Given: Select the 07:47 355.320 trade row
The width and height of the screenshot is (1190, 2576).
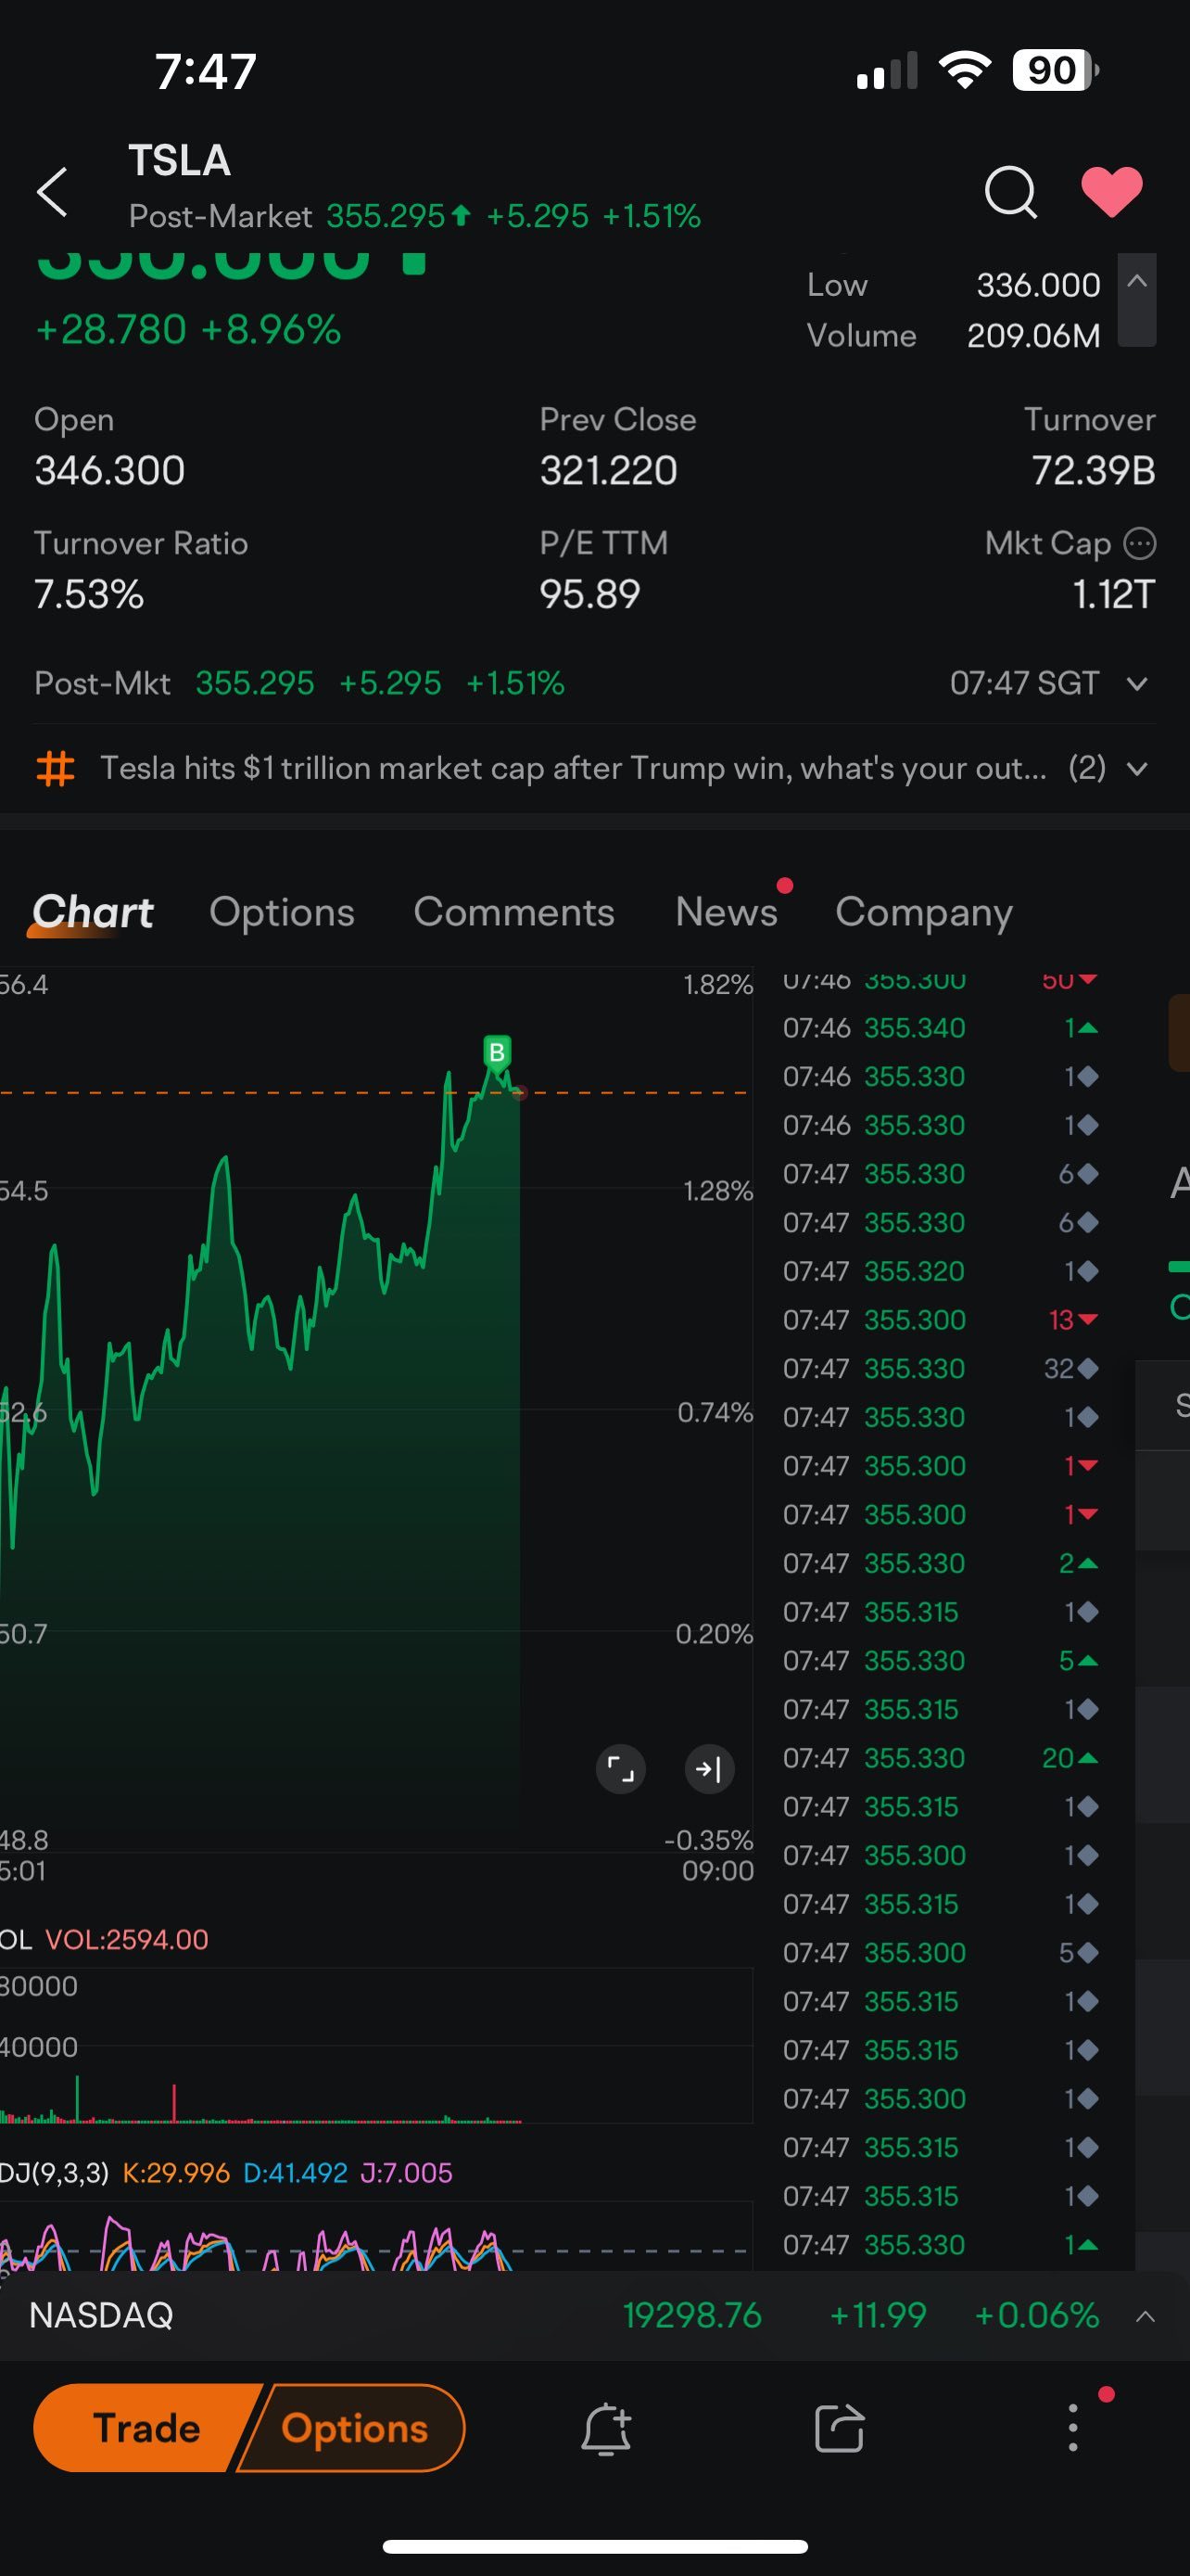Looking at the screenshot, I should coord(942,1271).
